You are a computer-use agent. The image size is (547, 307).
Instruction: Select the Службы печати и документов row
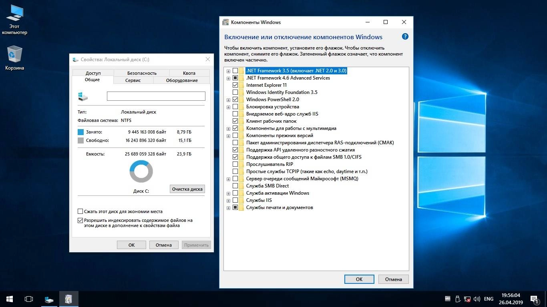[x=280, y=207]
